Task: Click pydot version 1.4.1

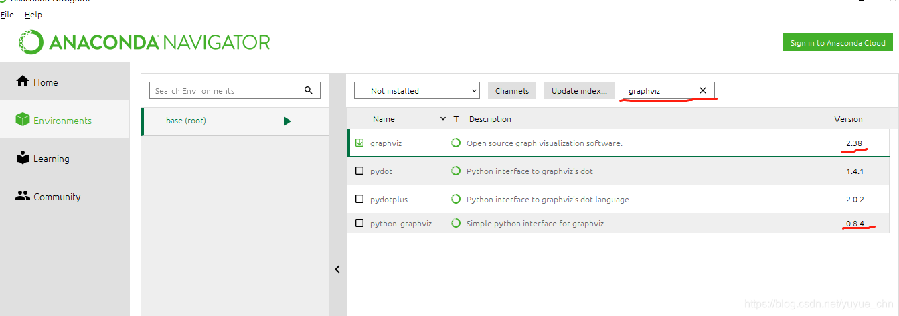Action: pos(855,171)
